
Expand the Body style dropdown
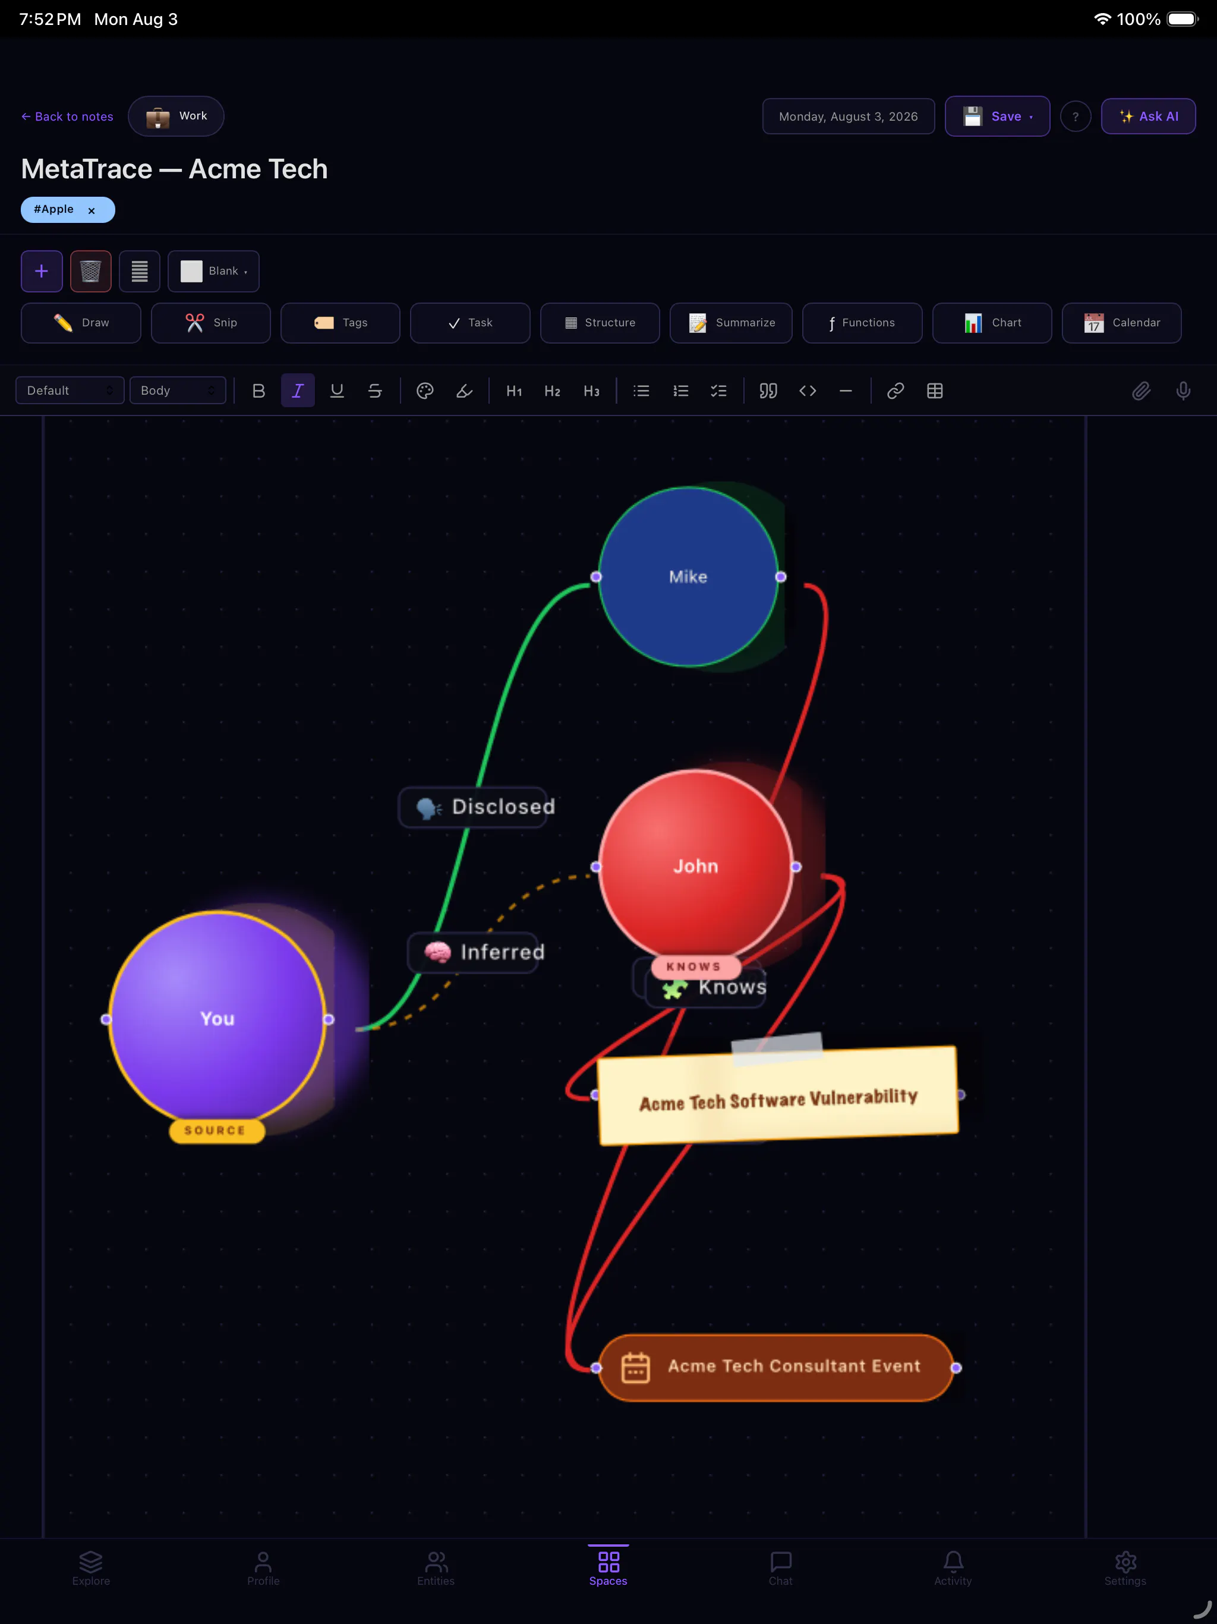click(x=178, y=391)
